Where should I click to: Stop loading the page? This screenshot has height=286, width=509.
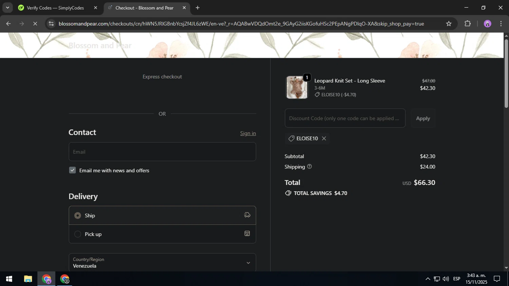(x=35, y=24)
